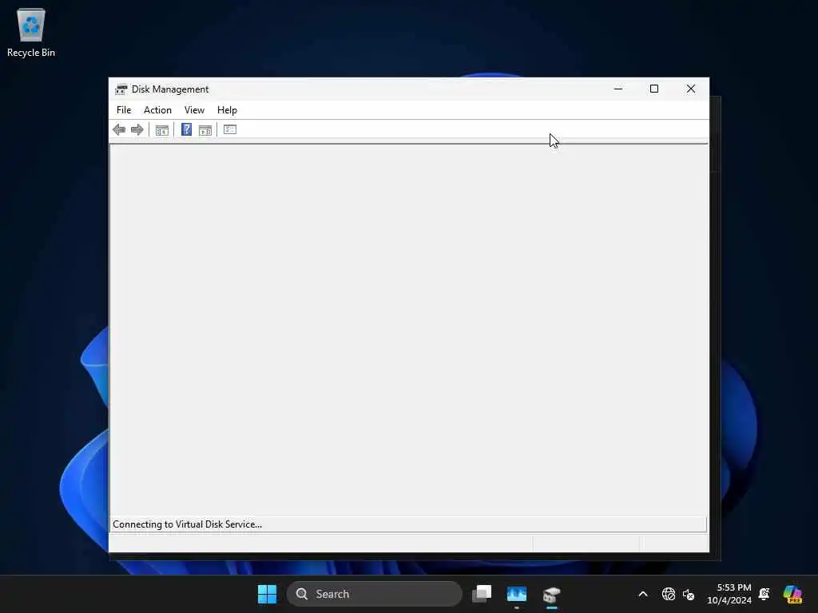The image size is (818, 613).
Task: Click the Back arrow in Disk Management toolbar
Action: click(119, 130)
